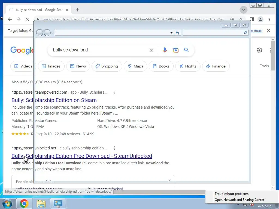Viewport: 279px width, 209px height.
Task: Open the Control Panel taskbar icon
Action: pyautogui.click(x=58, y=204)
